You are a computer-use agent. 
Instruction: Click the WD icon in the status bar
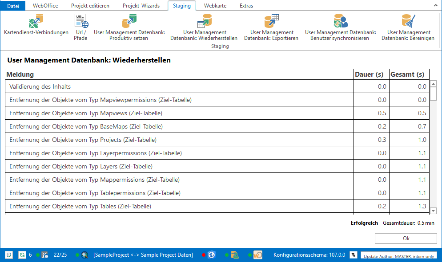coord(257,255)
